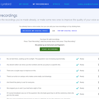
Task: Select sentence "There are a couple ways to improve"
Action: point(21,71)
